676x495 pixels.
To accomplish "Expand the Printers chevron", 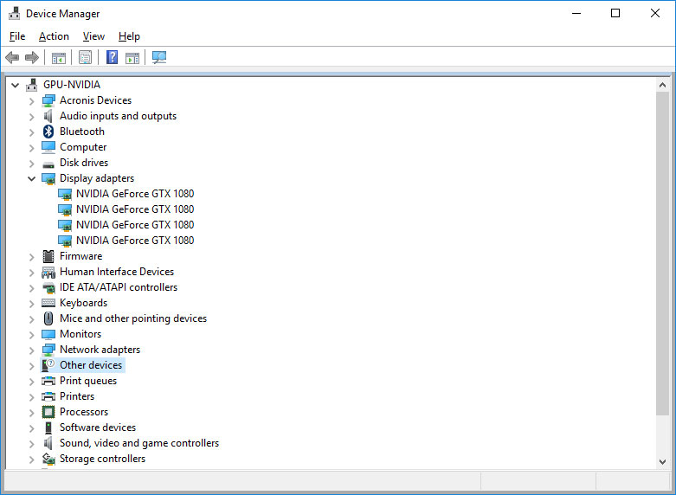I will click(31, 396).
